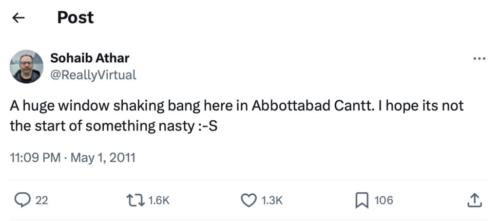The image size is (499, 221).
Task: Share the post with the upload arrow icon
Action: point(475,200)
